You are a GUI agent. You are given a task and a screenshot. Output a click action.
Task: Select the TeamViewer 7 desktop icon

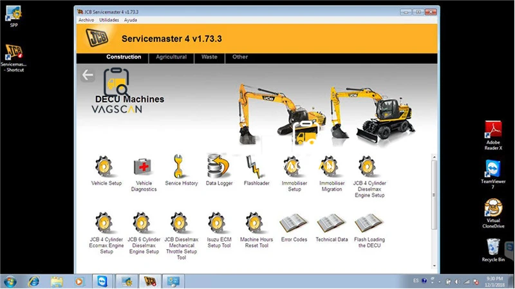tap(493, 174)
